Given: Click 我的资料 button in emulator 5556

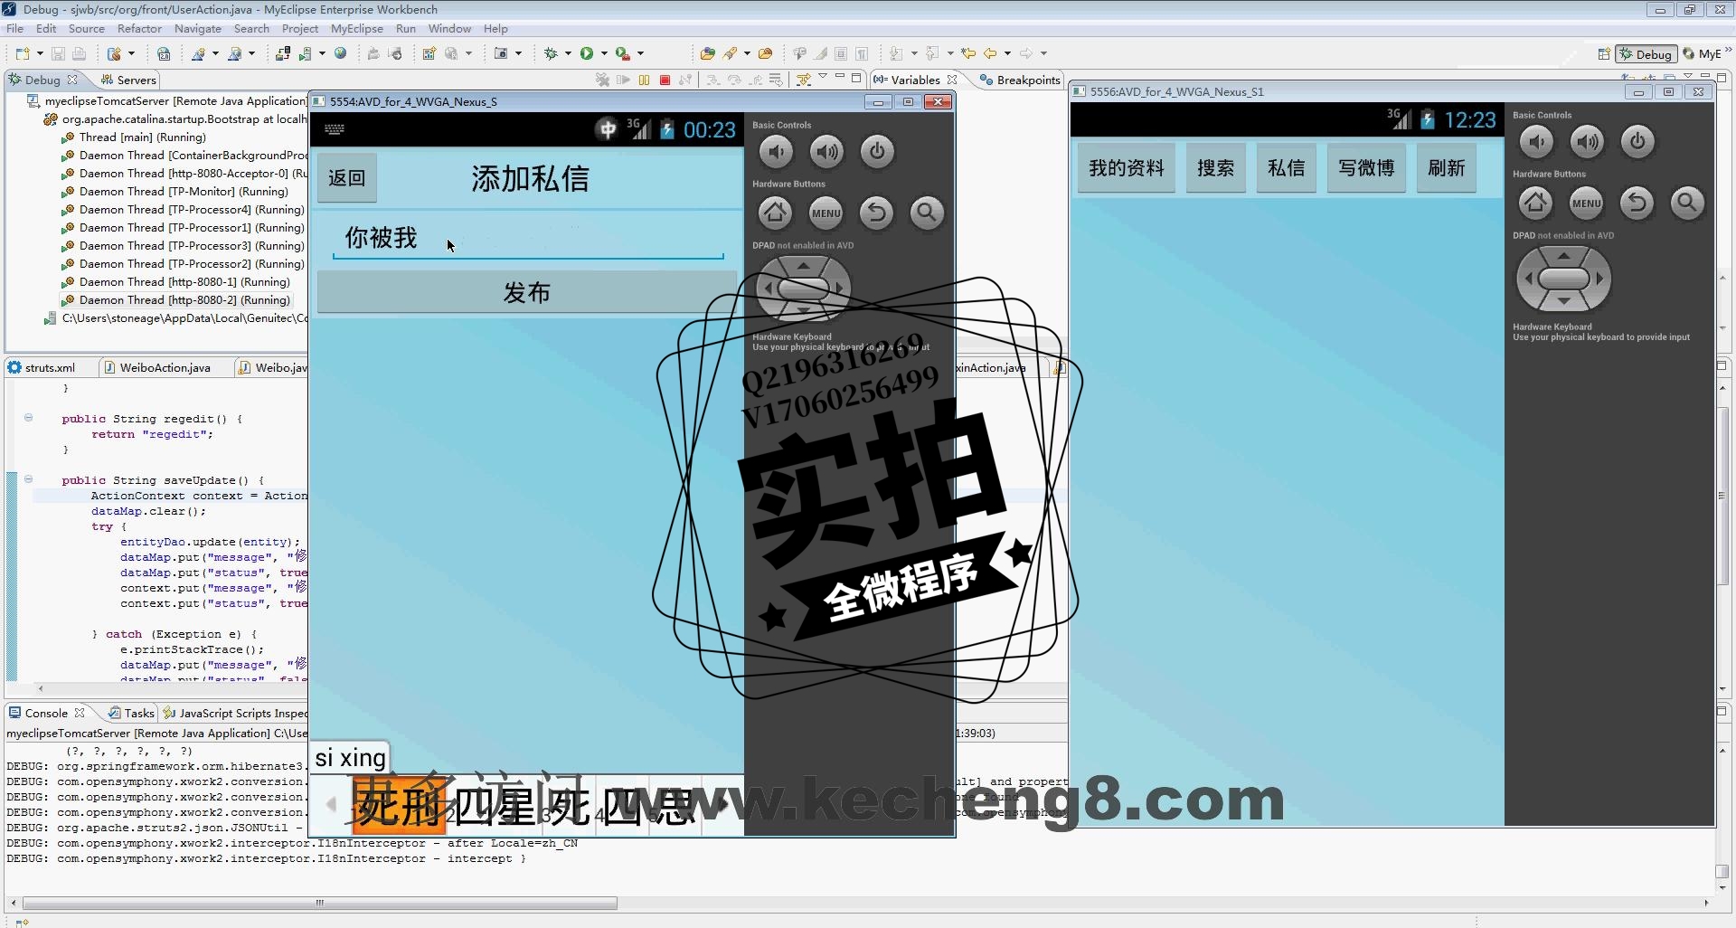Looking at the screenshot, I should [x=1127, y=168].
